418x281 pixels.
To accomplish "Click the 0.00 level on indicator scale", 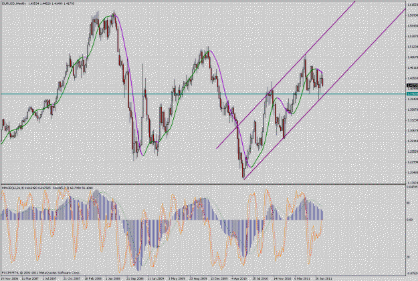I will [x=409, y=220].
